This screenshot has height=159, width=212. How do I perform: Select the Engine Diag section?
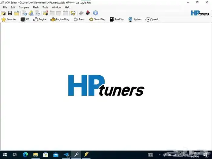tap(60, 19)
